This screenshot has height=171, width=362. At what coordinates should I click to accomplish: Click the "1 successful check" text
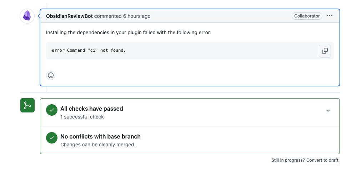click(x=82, y=117)
